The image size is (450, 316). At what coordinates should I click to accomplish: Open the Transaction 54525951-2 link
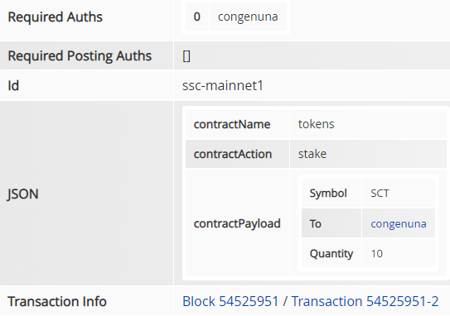tap(365, 301)
